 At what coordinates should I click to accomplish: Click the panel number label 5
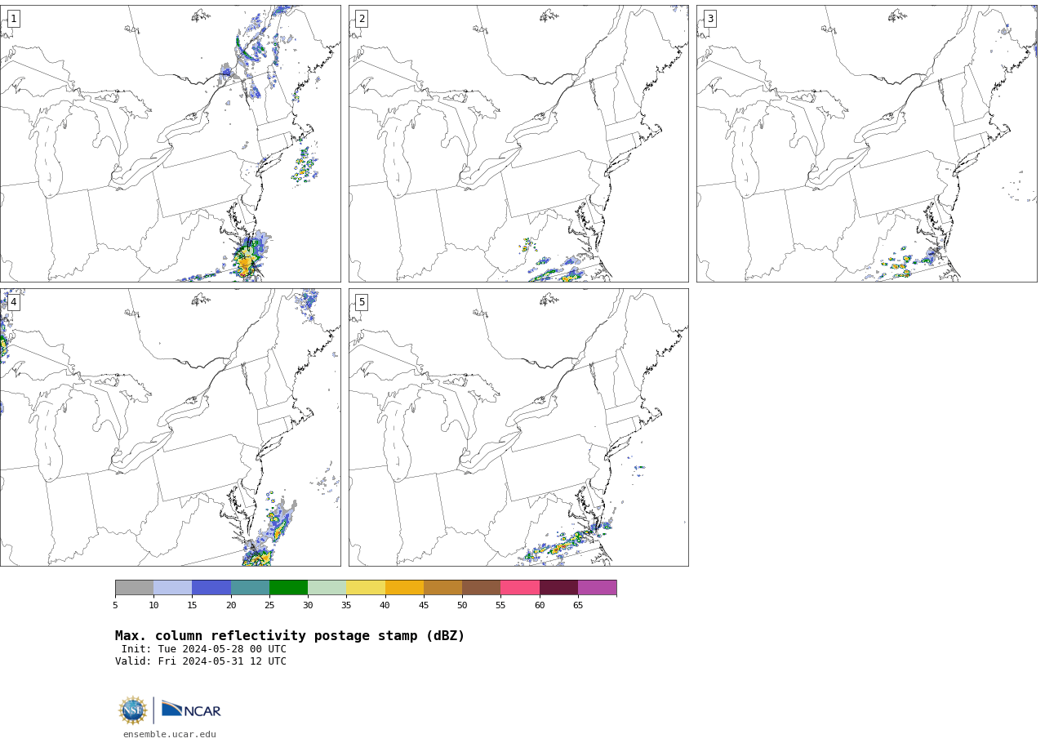[362, 302]
